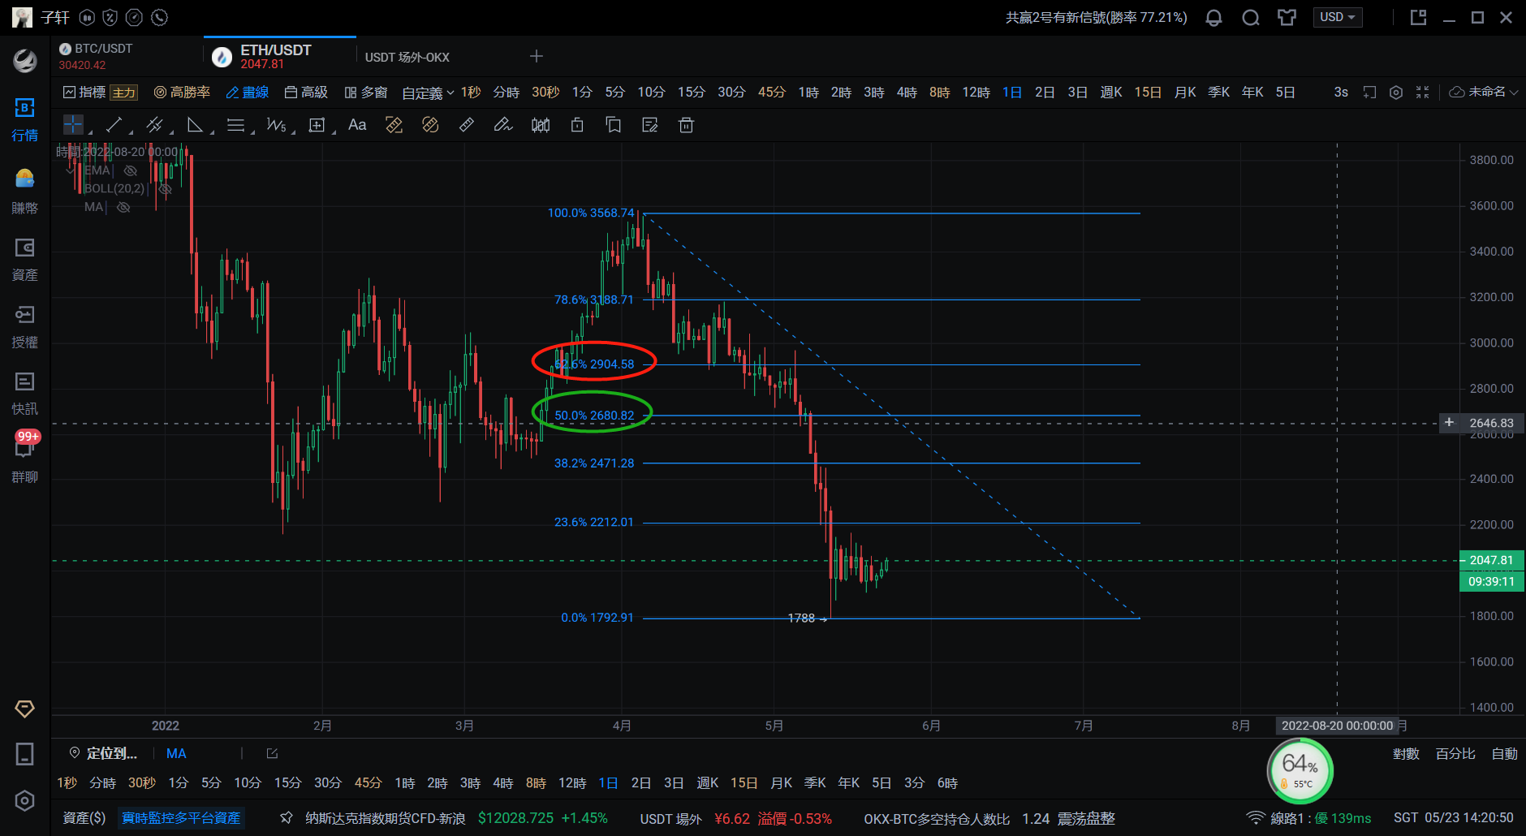The height and width of the screenshot is (836, 1526).
Task: Open the 快訊 news sidebar section
Action: tap(24, 394)
